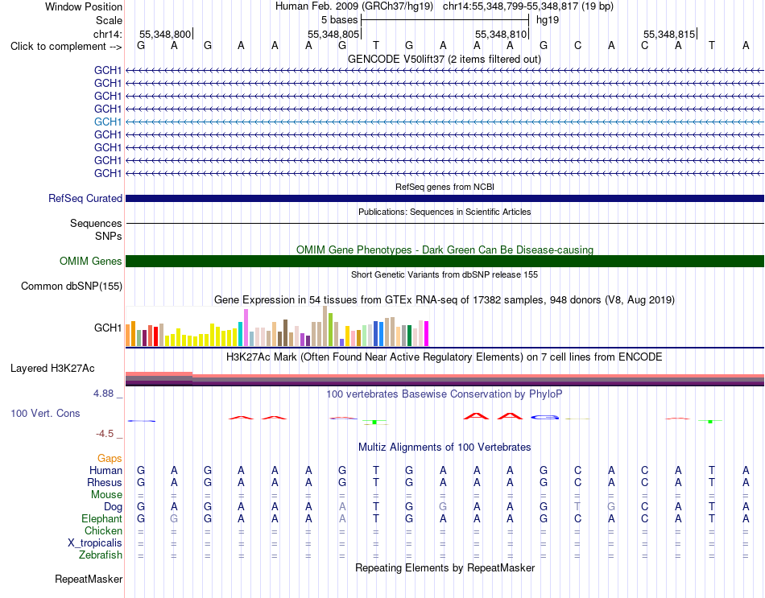Viewport: 765px width, 598px height.
Task: Click the Sequences track label
Action: click(x=96, y=224)
